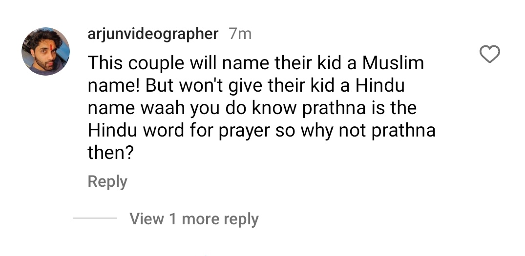Image resolution: width=525 pixels, height=256 pixels.
Task: Click the 7m timestamp
Action: [x=240, y=34]
